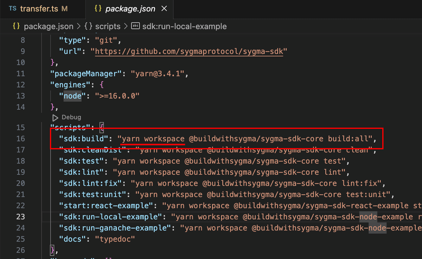Select the package.json editor tab
The height and width of the screenshot is (259, 422).
tap(130, 9)
